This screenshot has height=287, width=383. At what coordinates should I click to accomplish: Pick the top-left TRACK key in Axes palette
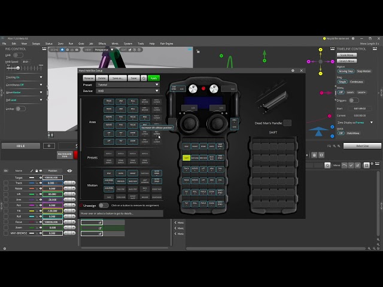click(x=109, y=102)
